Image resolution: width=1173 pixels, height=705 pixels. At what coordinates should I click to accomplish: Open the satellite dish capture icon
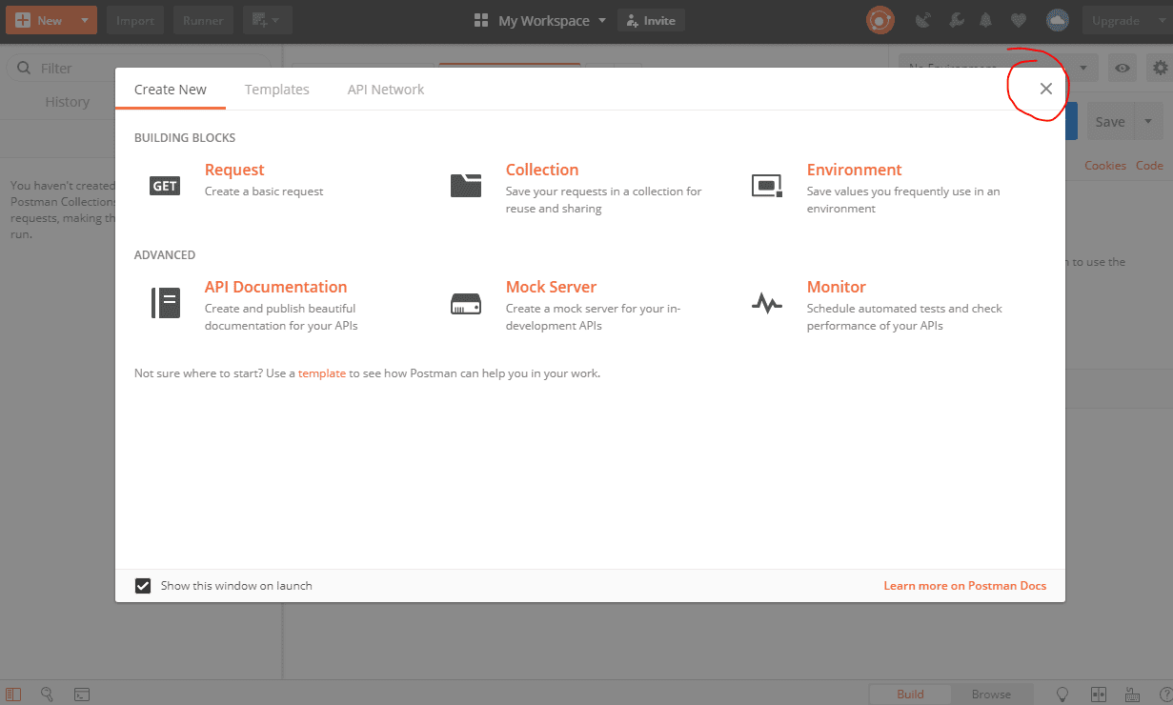click(922, 20)
